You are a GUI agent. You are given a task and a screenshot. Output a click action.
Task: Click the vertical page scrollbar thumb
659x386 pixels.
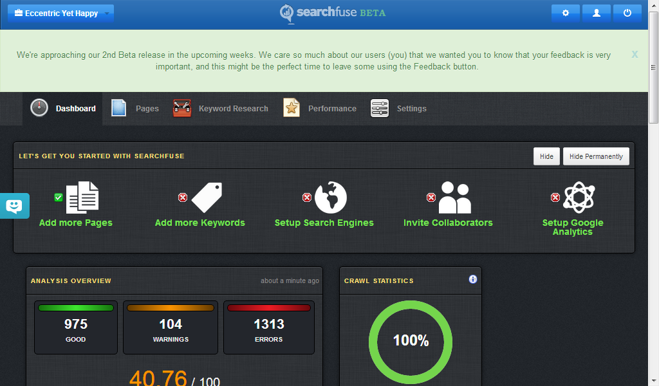pos(653,67)
